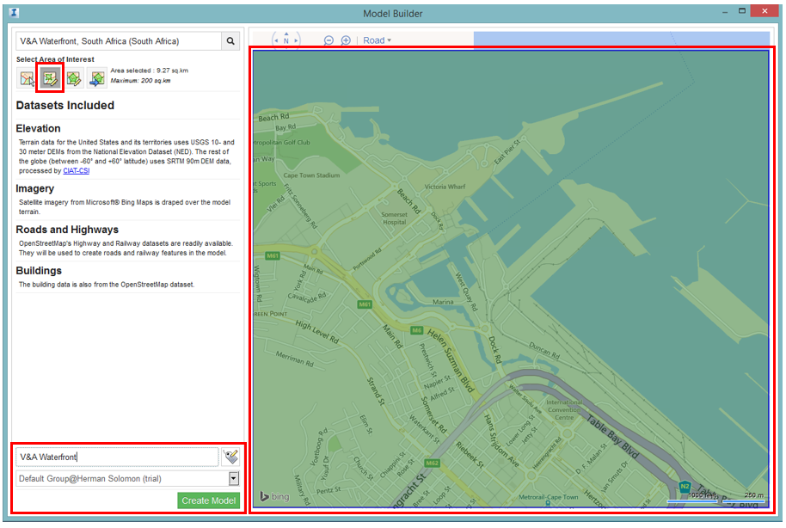Click the Cape Town Stadium map label
Viewport: 786px width, 528px height.
(x=311, y=175)
